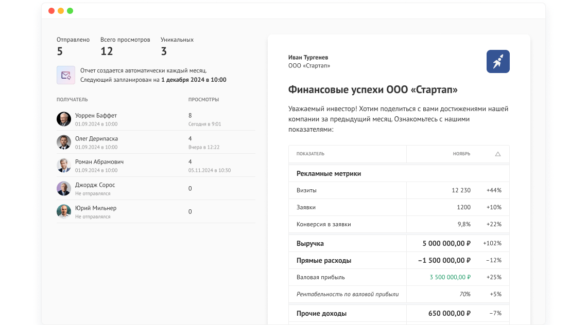Open Роман Абрамович avatar
Image resolution: width=587 pixels, height=325 pixels.
pyautogui.click(x=64, y=165)
